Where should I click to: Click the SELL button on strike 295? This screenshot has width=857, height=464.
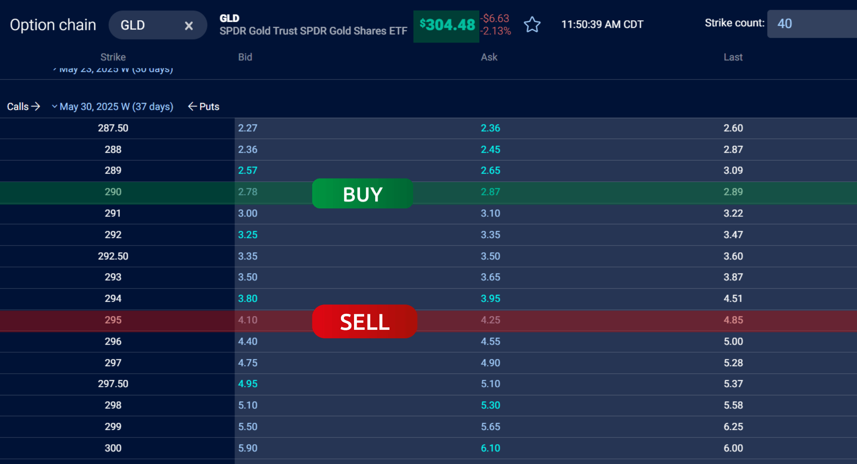365,321
